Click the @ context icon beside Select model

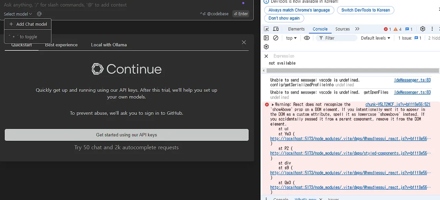[39, 14]
